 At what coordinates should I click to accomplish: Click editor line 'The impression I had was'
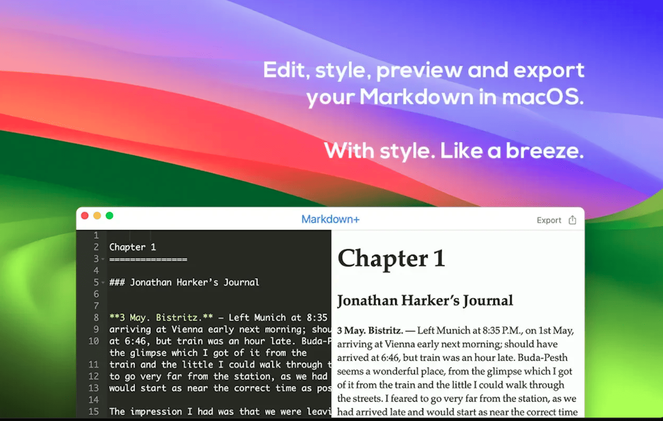[220, 412]
